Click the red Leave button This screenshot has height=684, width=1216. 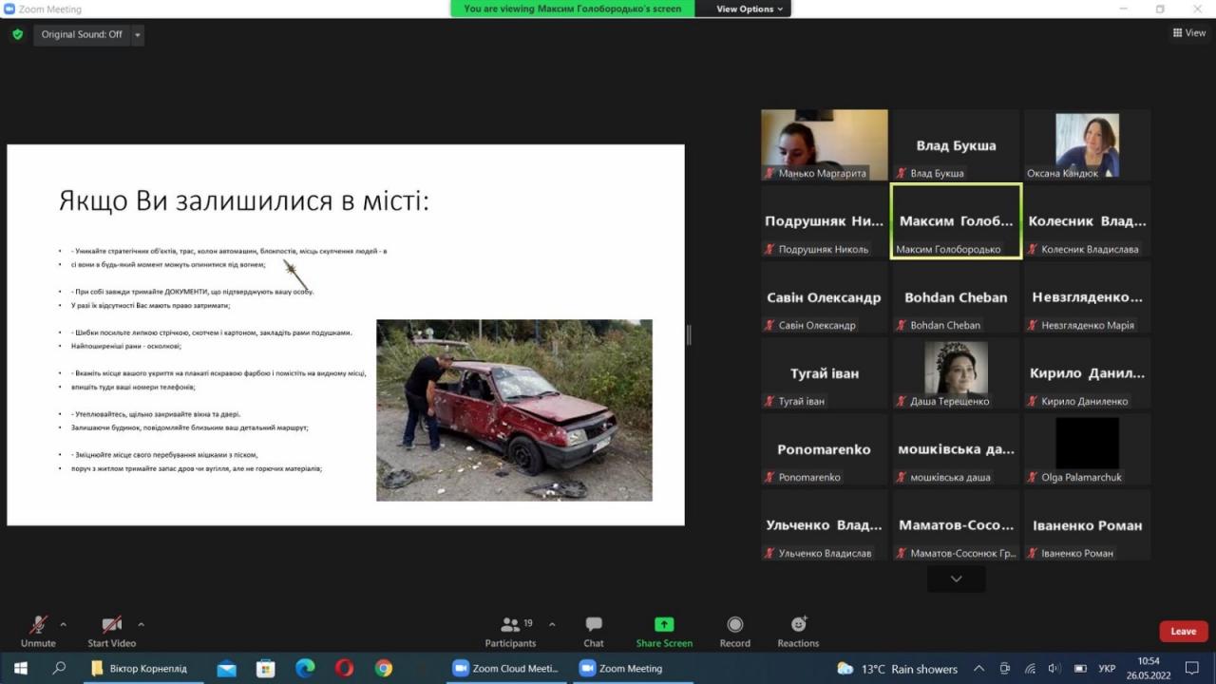click(x=1183, y=631)
